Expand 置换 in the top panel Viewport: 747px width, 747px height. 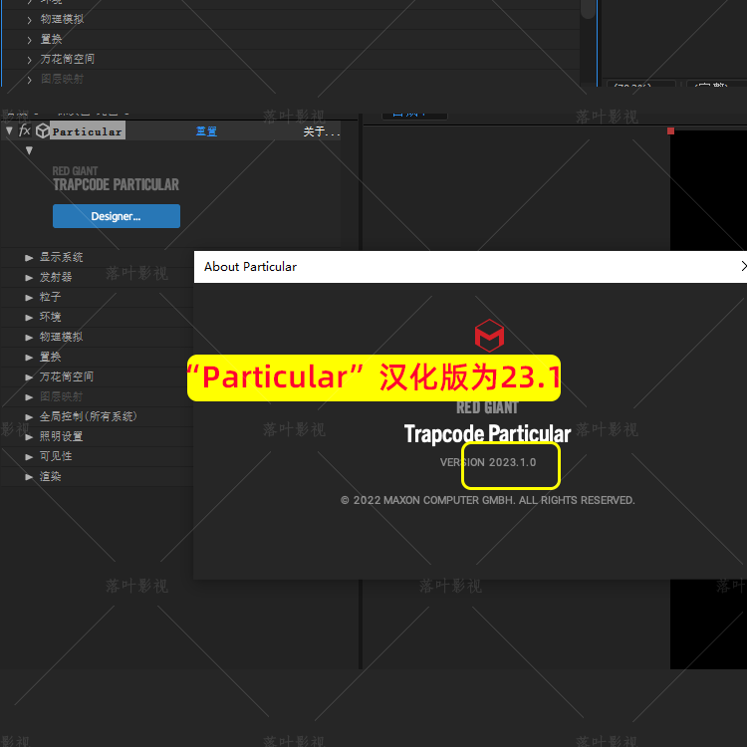point(30,40)
